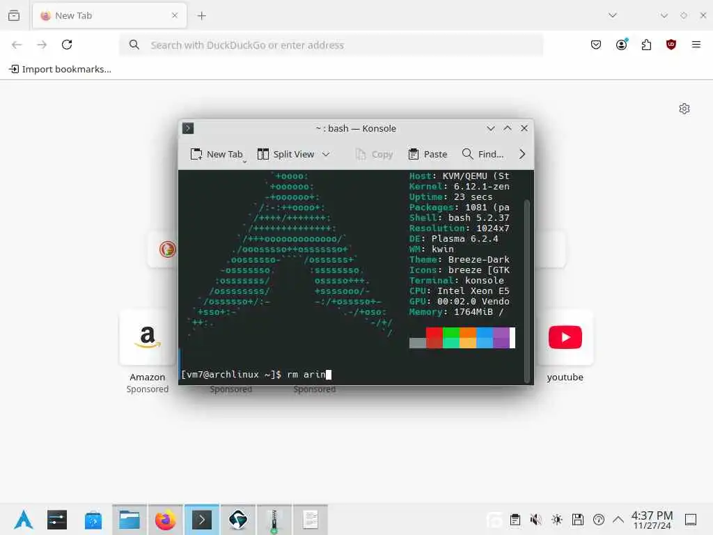713x535 pixels.
Task: Open new tab page settings gear
Action: pyautogui.click(x=684, y=109)
